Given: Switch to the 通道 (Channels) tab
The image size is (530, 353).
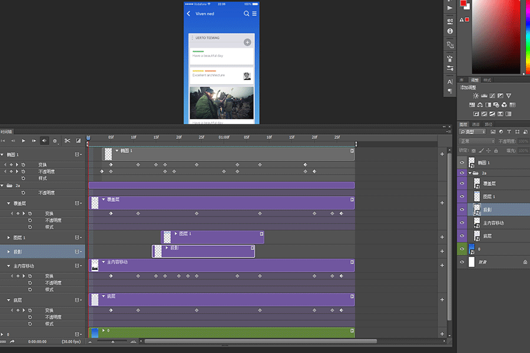Looking at the screenshot, I should point(476,124).
